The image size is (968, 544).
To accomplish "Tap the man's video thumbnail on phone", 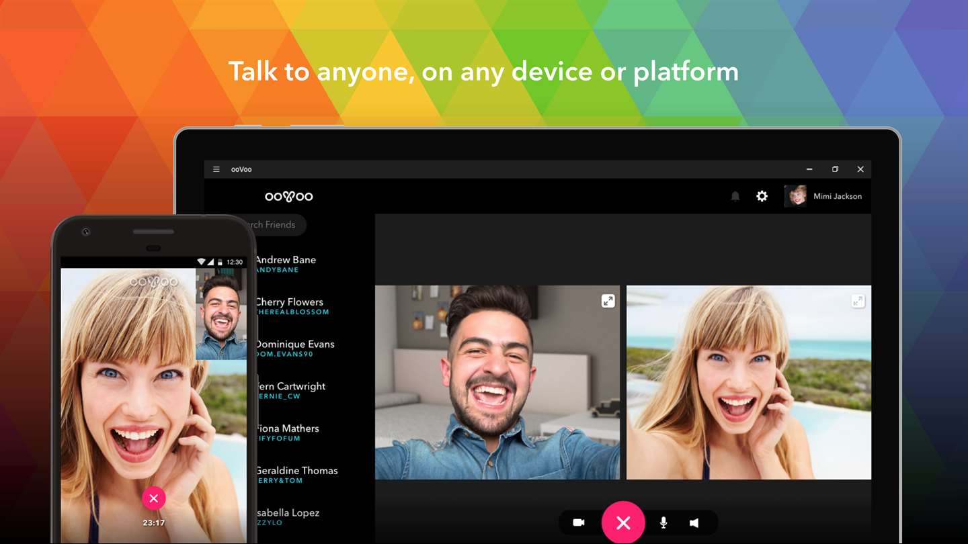I will tap(221, 314).
